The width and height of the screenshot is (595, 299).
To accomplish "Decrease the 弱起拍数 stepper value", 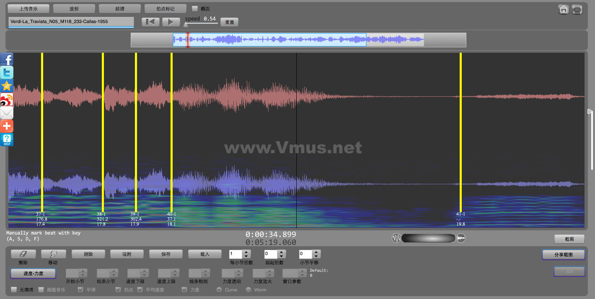I will point(282,256).
